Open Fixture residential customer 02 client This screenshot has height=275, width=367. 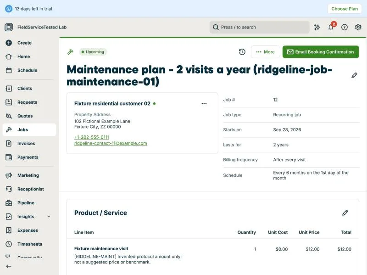[112, 104]
